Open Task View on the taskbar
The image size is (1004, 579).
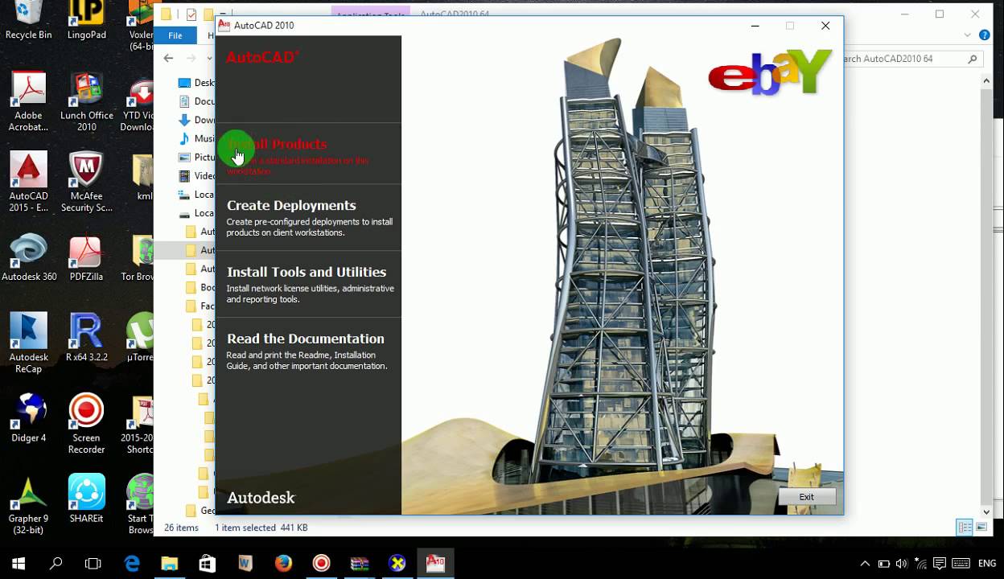tap(93, 564)
